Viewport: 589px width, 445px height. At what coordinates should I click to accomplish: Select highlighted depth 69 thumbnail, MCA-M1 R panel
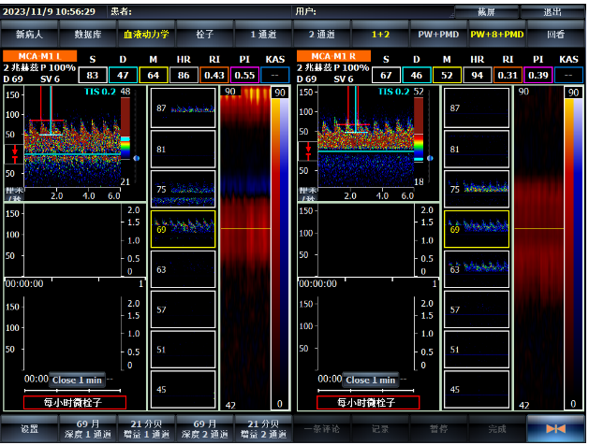point(477,229)
